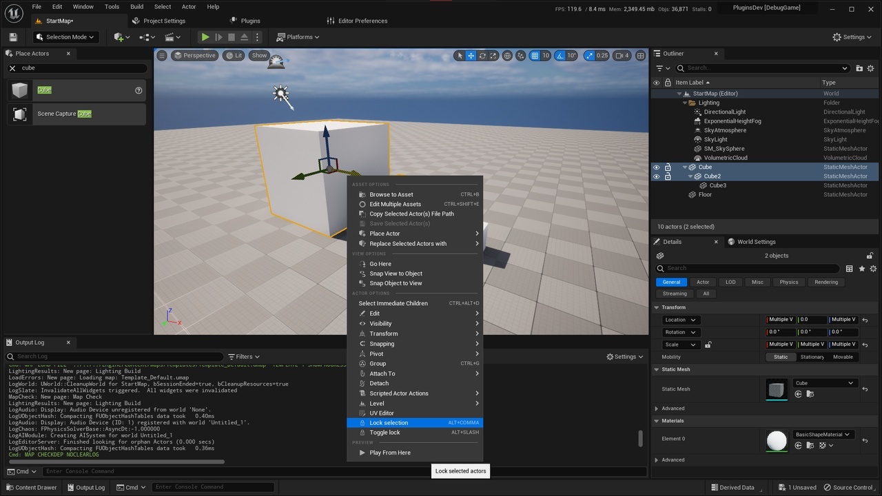
Task: Click the Output Log vertical scrollbar
Action: tap(641, 438)
